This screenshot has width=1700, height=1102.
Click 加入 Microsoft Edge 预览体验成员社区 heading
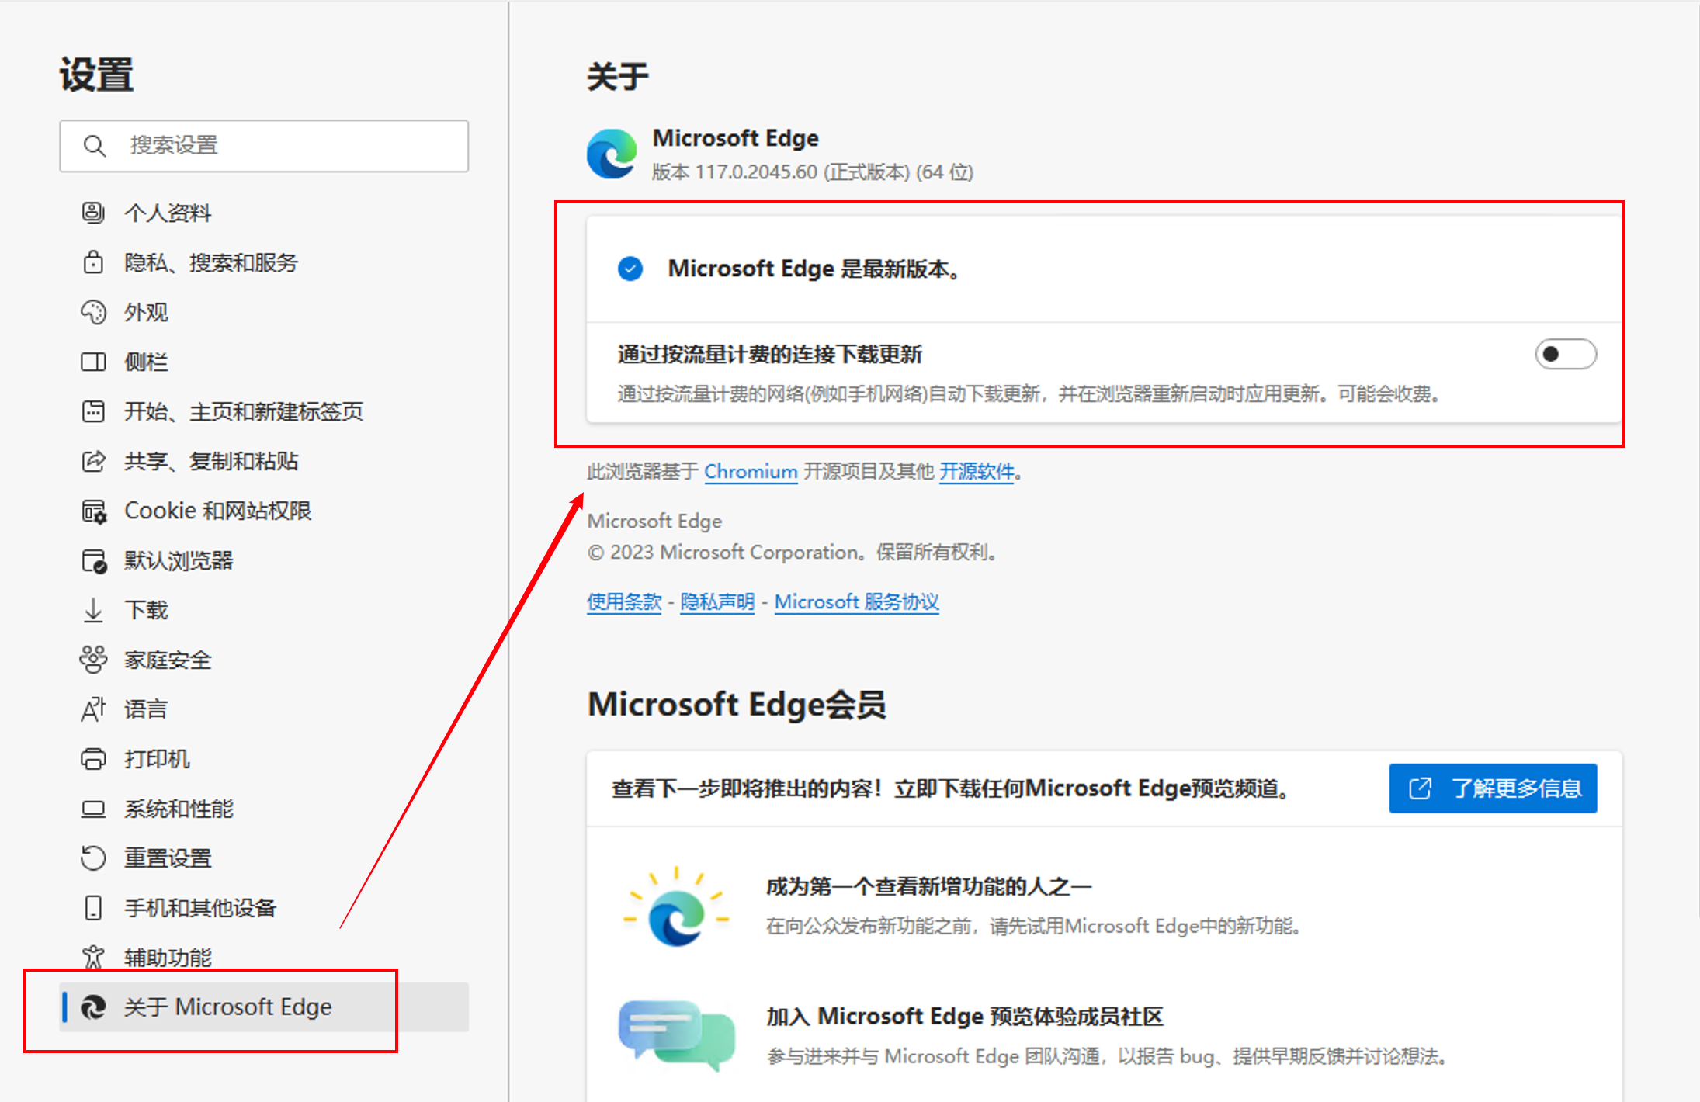965,1017
